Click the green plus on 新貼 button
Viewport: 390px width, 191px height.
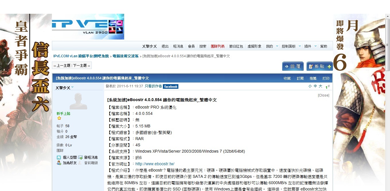pos(329,66)
